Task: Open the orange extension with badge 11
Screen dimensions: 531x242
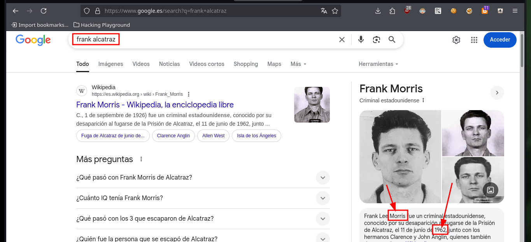Action: [x=485, y=10]
